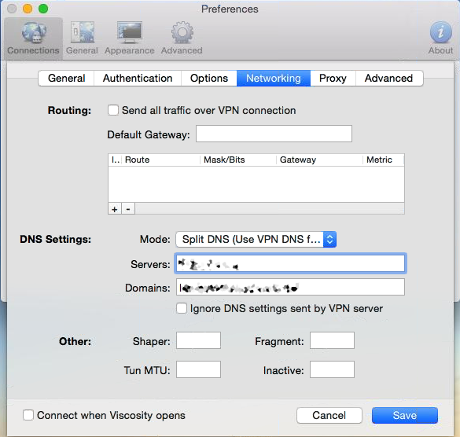
Task: Open the Advanced gear icon in toolbar
Action: pos(182,39)
